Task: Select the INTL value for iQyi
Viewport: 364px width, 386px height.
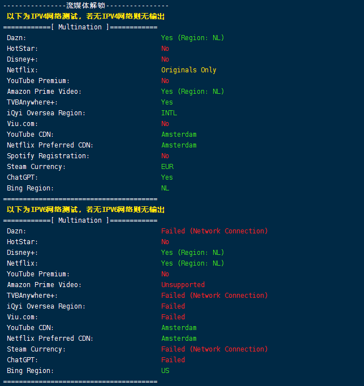Action: (169, 113)
